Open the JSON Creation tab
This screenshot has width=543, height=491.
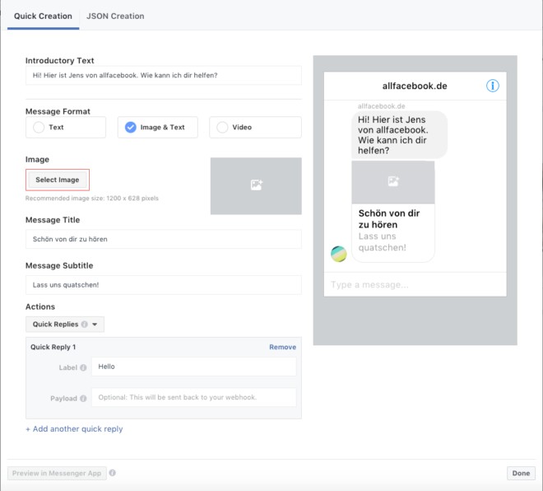coord(115,16)
